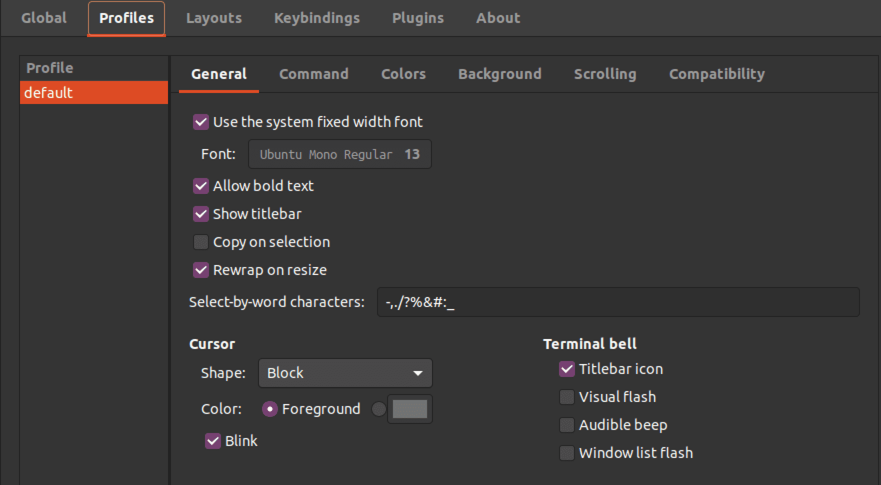
Task: Toggle Show titlebar off
Action: click(x=200, y=214)
